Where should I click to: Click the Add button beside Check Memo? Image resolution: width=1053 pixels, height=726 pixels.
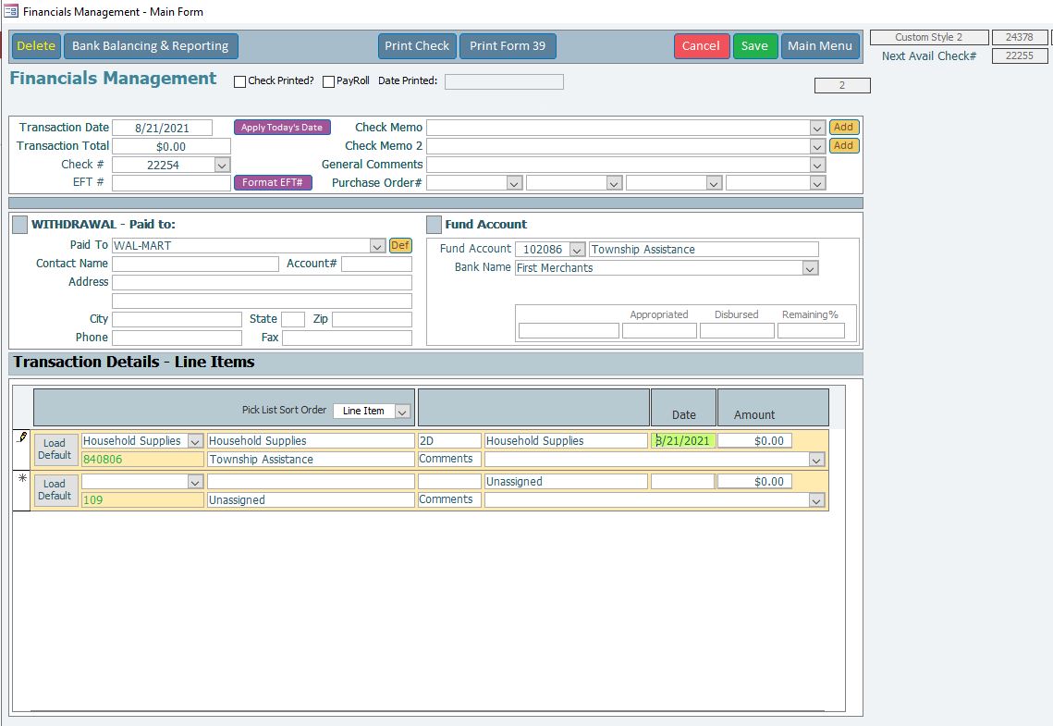[x=843, y=128]
